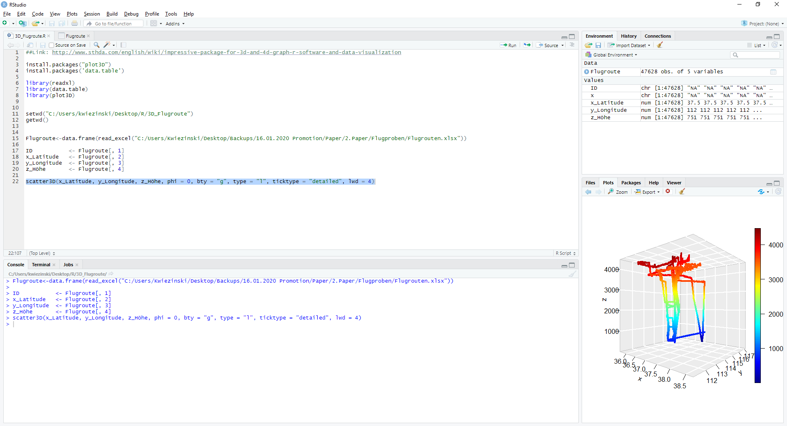
Task: Switch to the Packages tab
Action: 630,183
